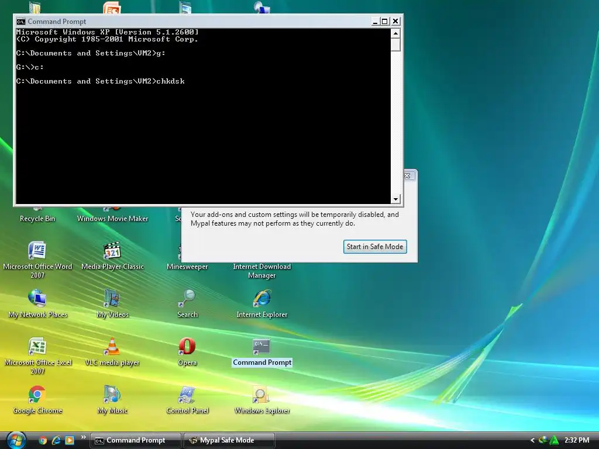Open media player Quick Launch icon
The height and width of the screenshot is (449, 599).
click(x=70, y=440)
